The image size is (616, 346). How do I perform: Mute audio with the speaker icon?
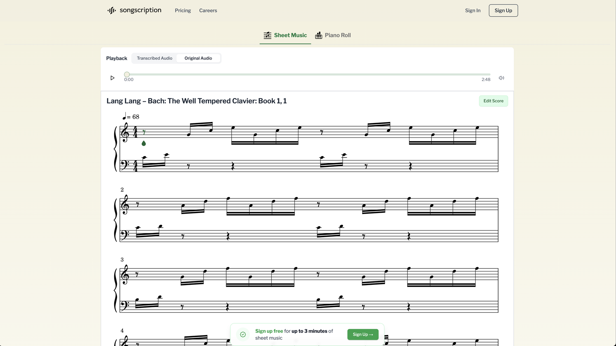[501, 78]
